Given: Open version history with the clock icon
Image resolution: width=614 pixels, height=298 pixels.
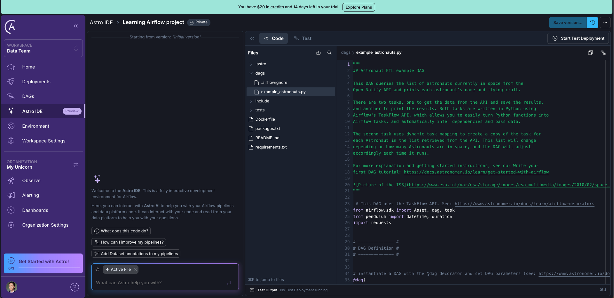Looking at the screenshot, I should (592, 22).
